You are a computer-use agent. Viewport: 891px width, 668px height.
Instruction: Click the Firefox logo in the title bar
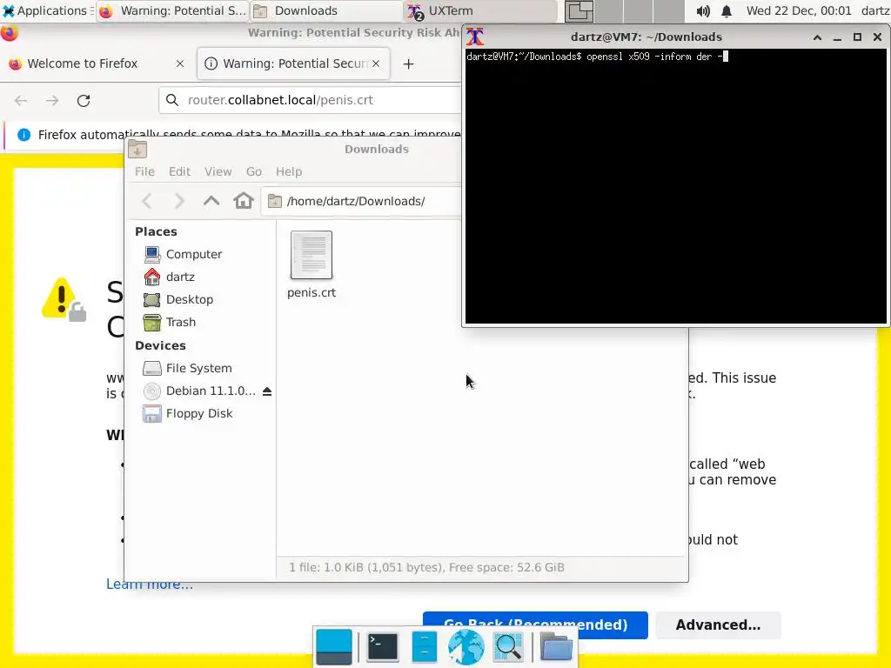(9, 33)
